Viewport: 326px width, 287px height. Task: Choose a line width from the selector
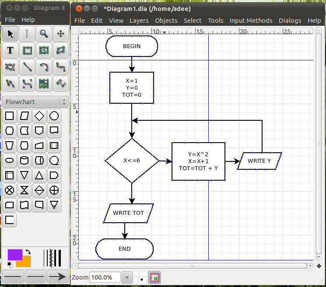[x=52, y=258]
